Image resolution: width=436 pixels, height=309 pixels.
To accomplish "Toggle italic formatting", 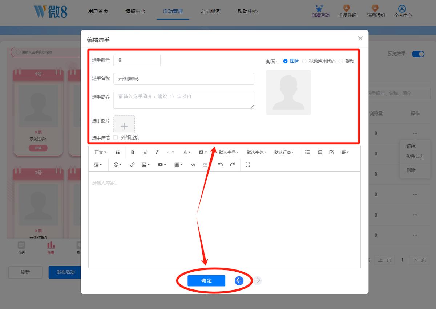I will click(157, 152).
